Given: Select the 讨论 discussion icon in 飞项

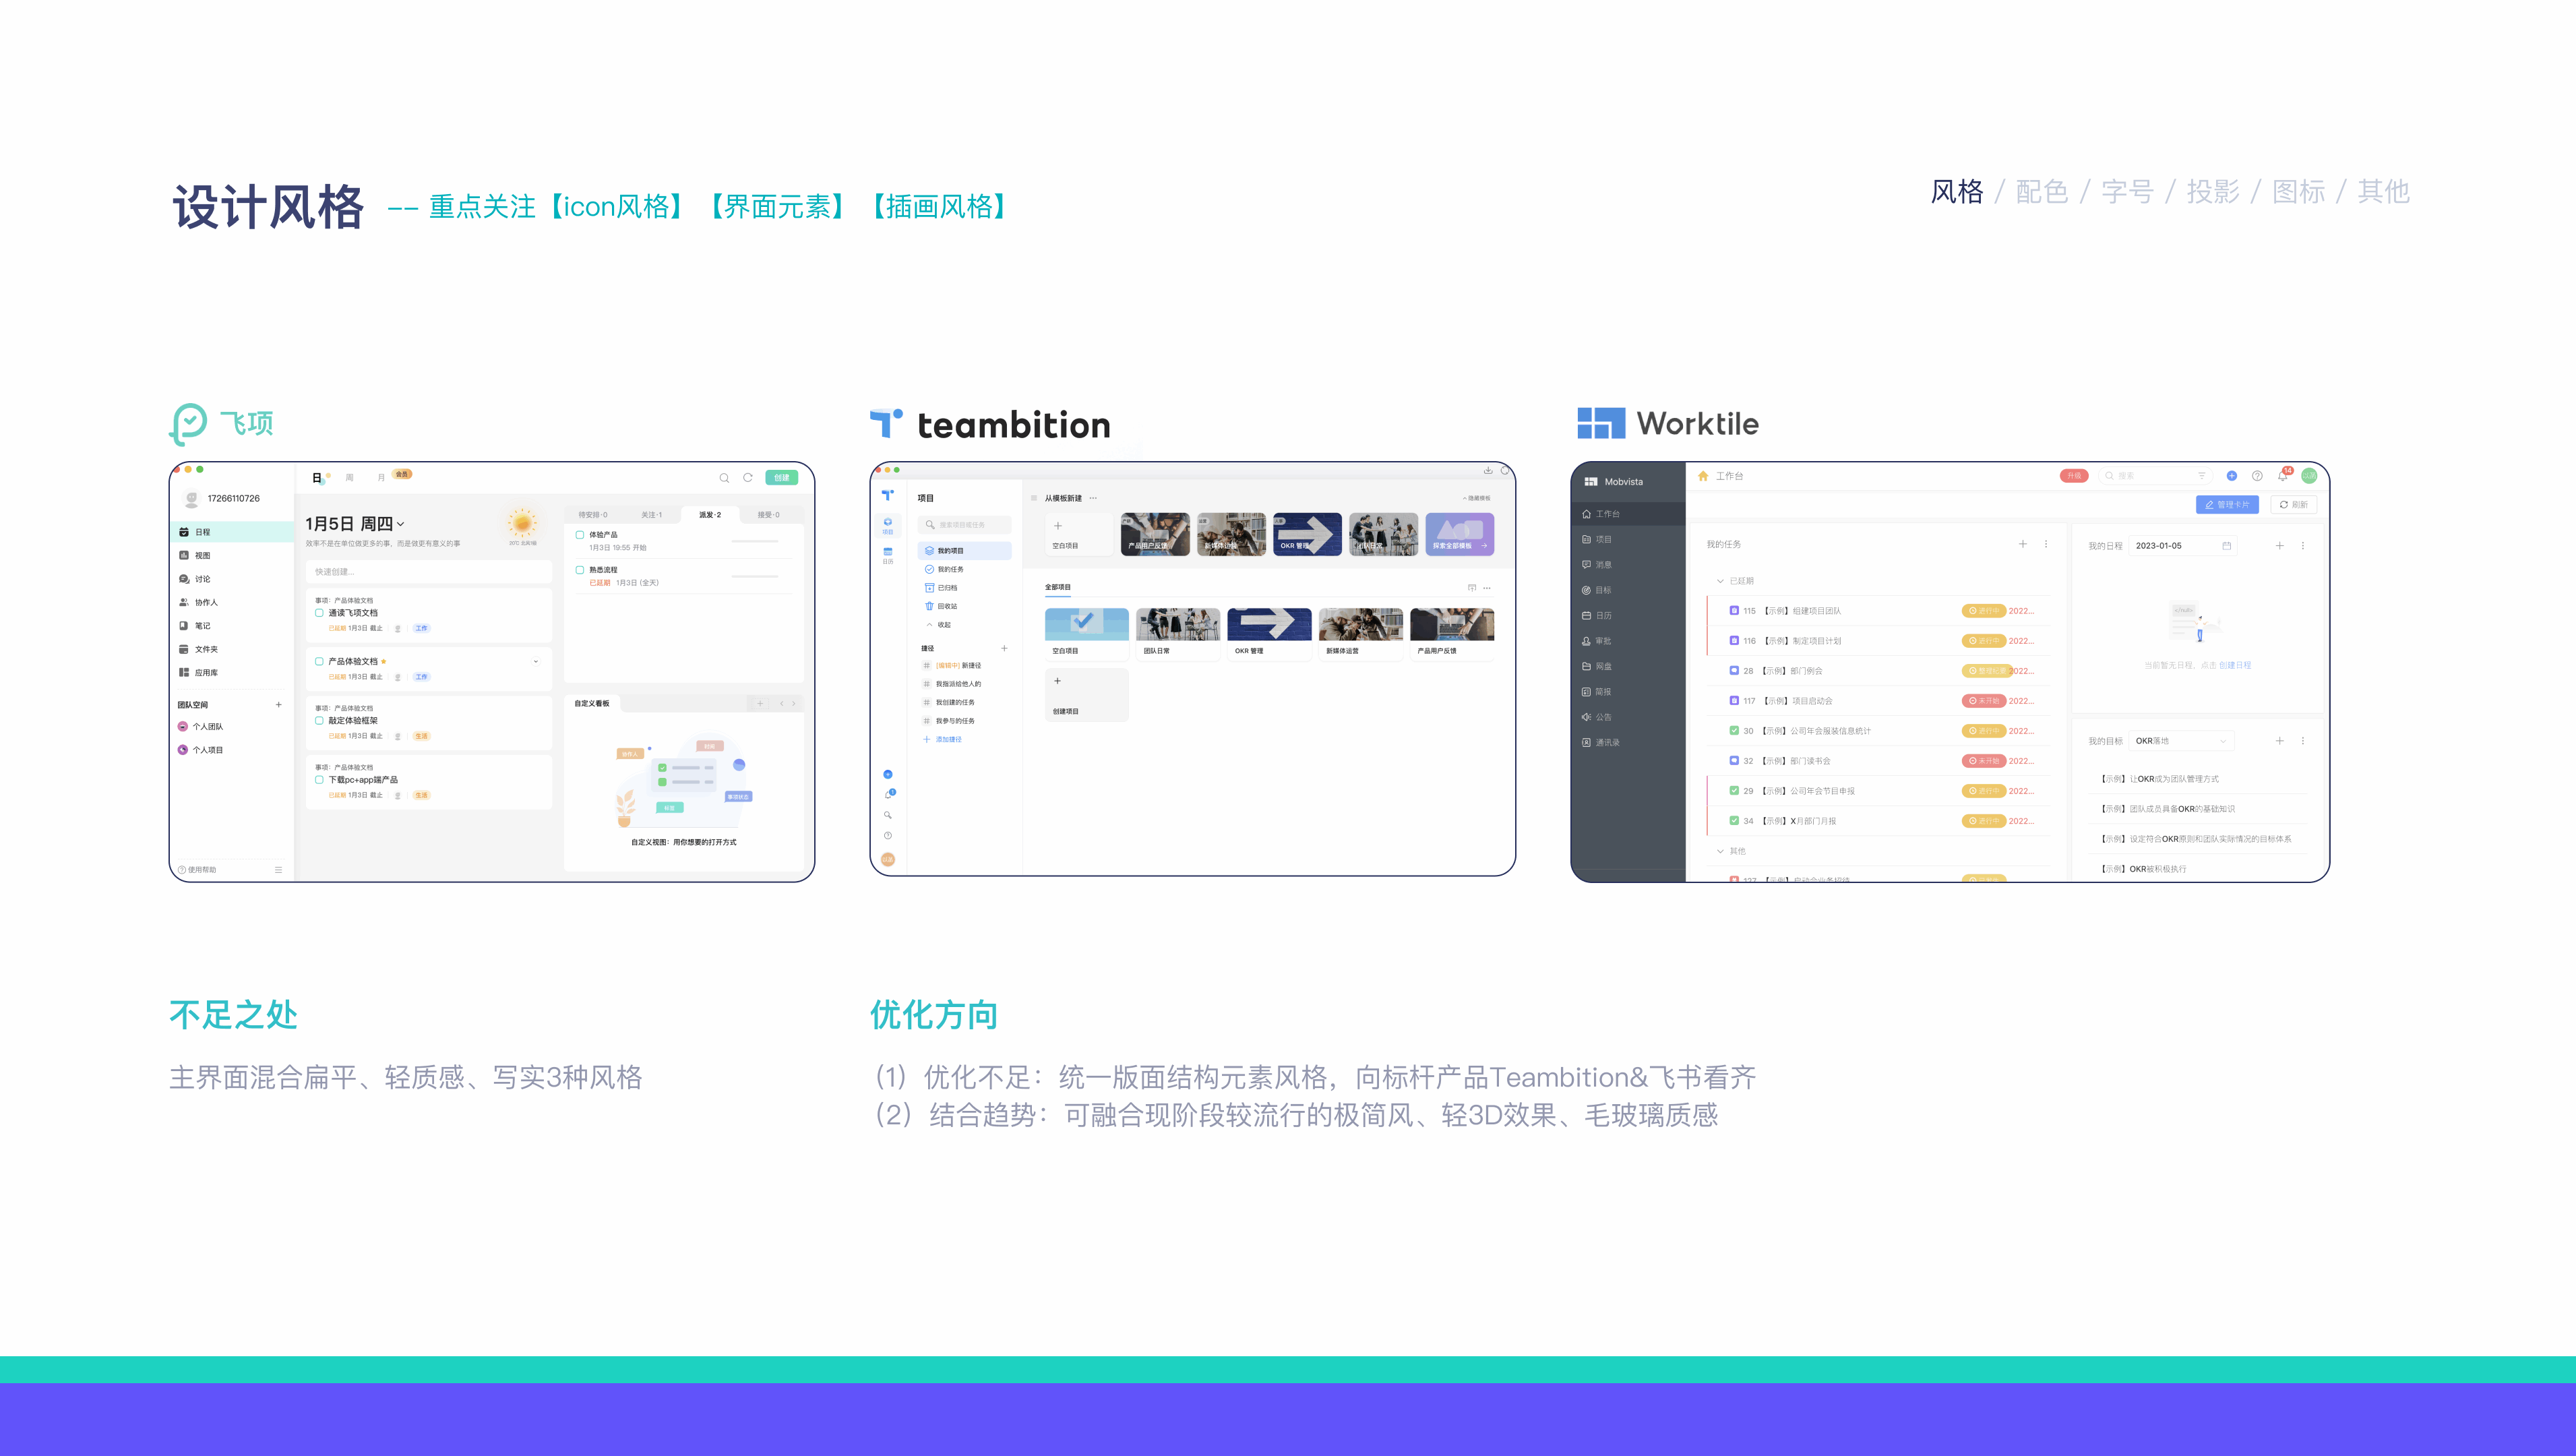Looking at the screenshot, I should [200, 579].
